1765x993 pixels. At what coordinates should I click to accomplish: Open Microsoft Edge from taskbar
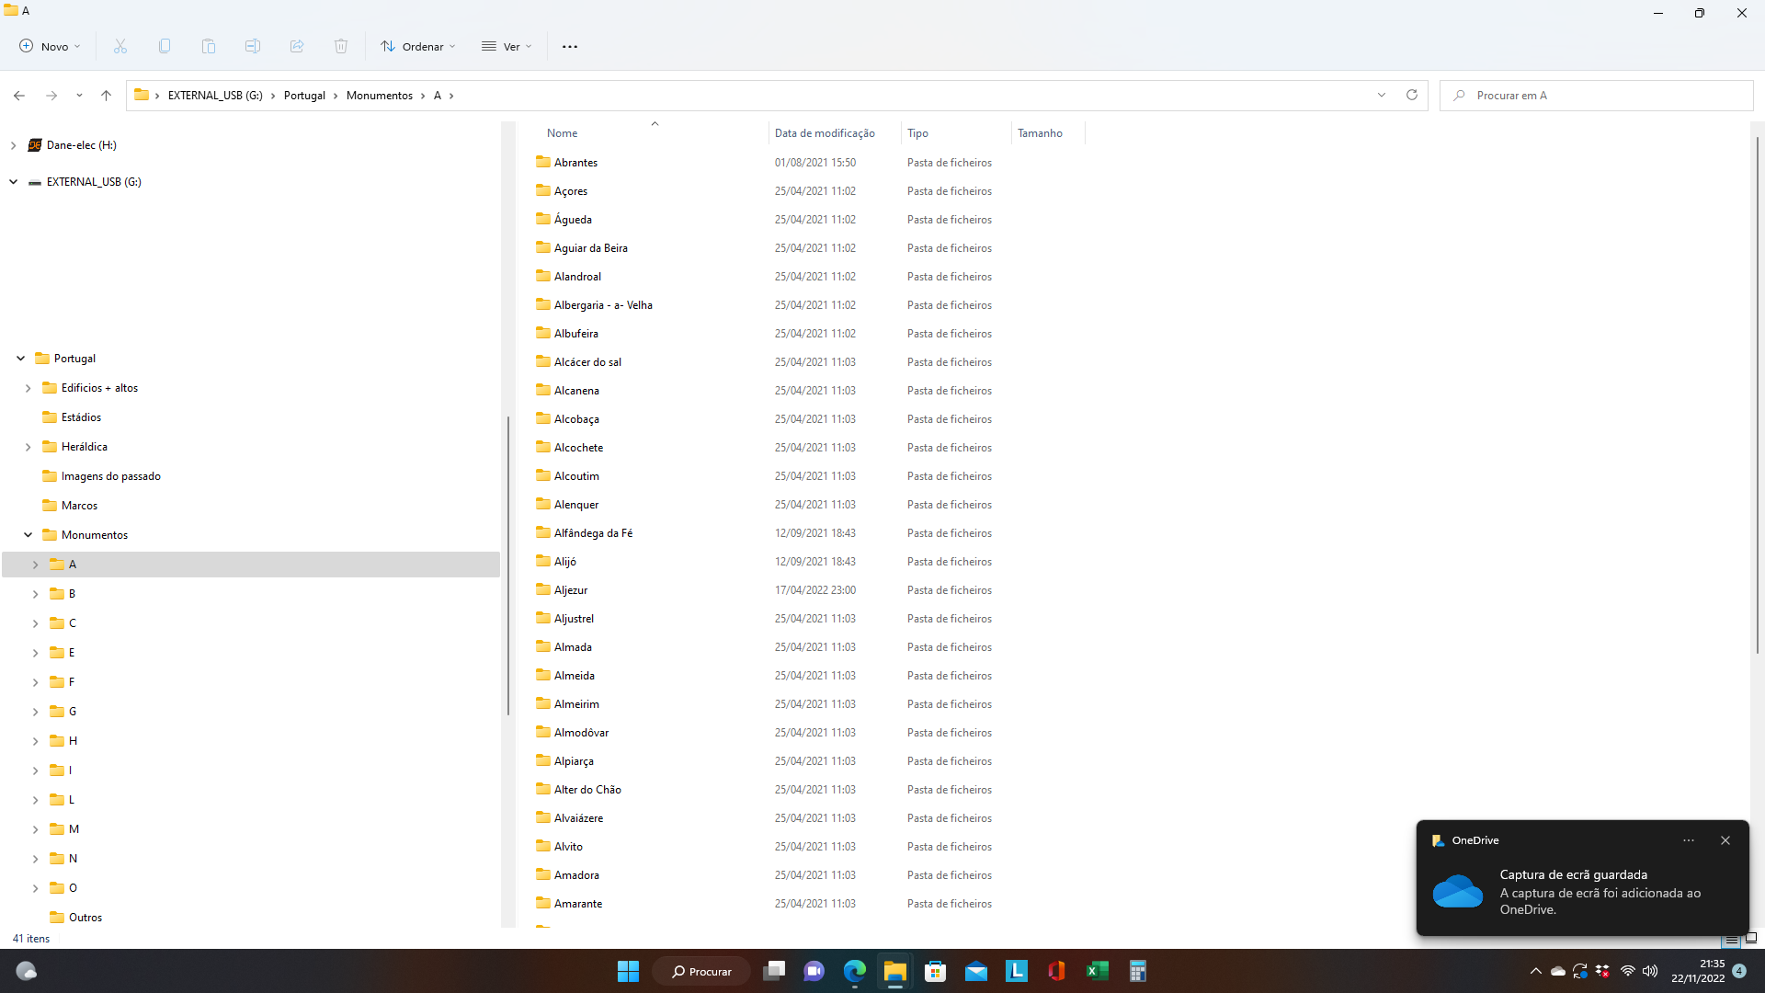855,971
